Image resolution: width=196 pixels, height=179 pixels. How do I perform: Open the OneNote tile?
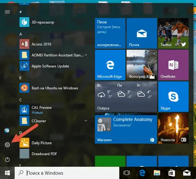(x=173, y=65)
